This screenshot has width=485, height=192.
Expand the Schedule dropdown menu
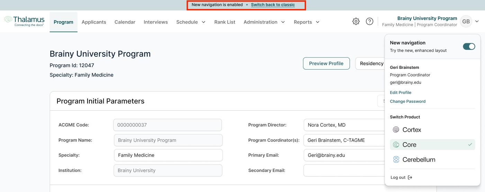tap(191, 22)
